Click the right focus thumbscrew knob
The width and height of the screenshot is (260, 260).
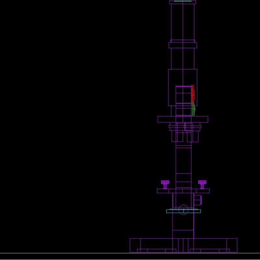203,182
